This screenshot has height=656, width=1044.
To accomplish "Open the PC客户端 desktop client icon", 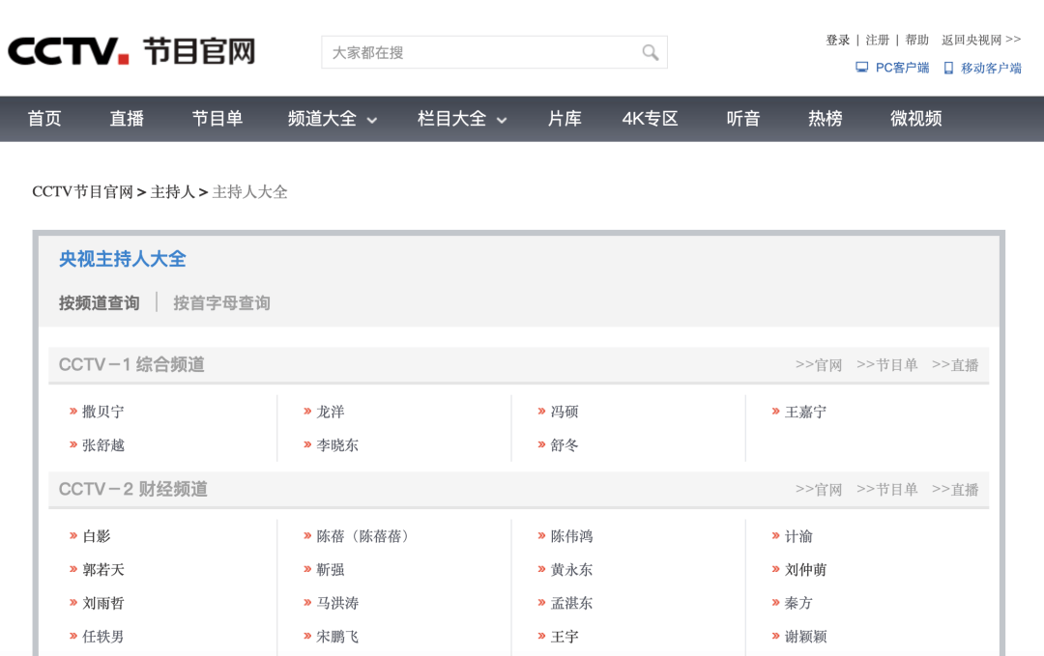I will point(860,68).
